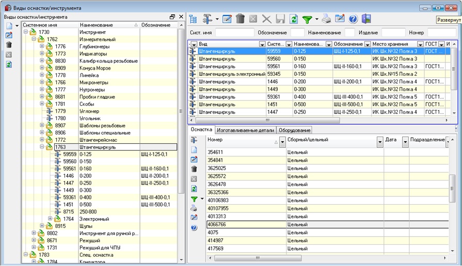Select the row with number 40106983
Screen dimensions: 462x266
[x=327, y=201]
